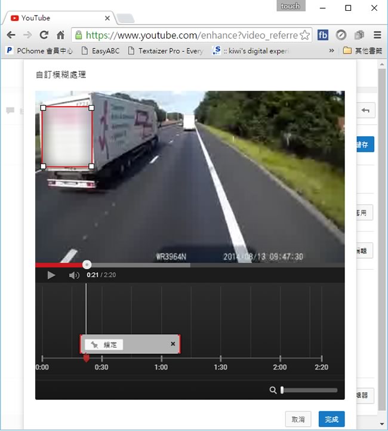This screenshot has height=431, width=388.
Task: Click the 完成 button
Action: tap(331, 420)
